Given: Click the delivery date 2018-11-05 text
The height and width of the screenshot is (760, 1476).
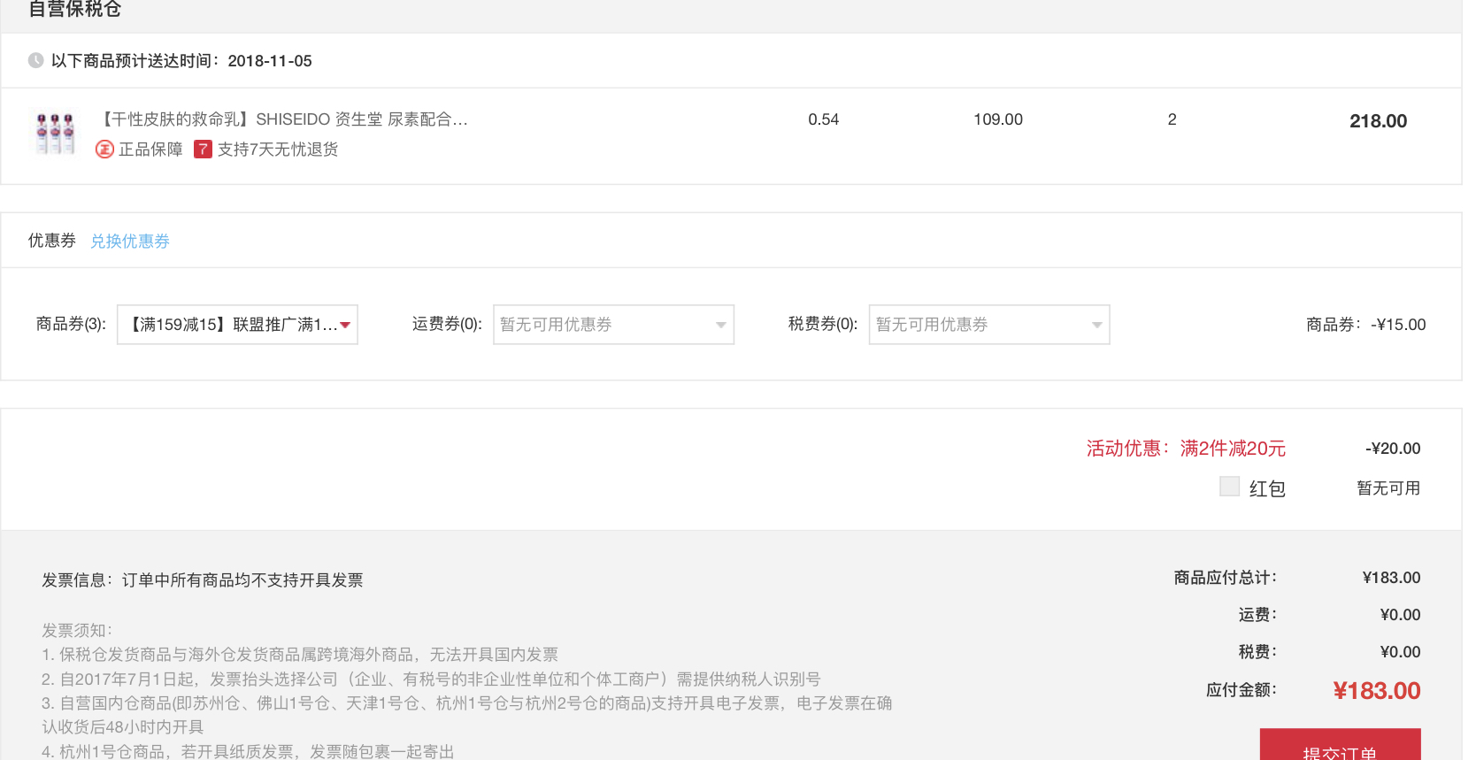Looking at the screenshot, I should point(270,61).
